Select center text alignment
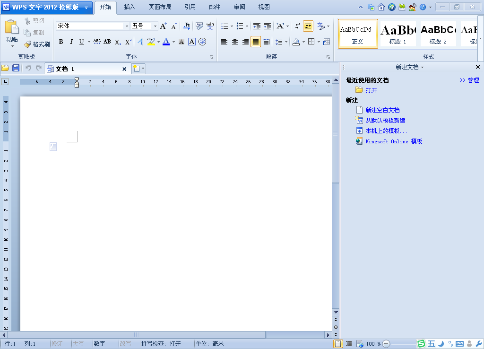The width and height of the screenshot is (484, 349). pos(234,42)
